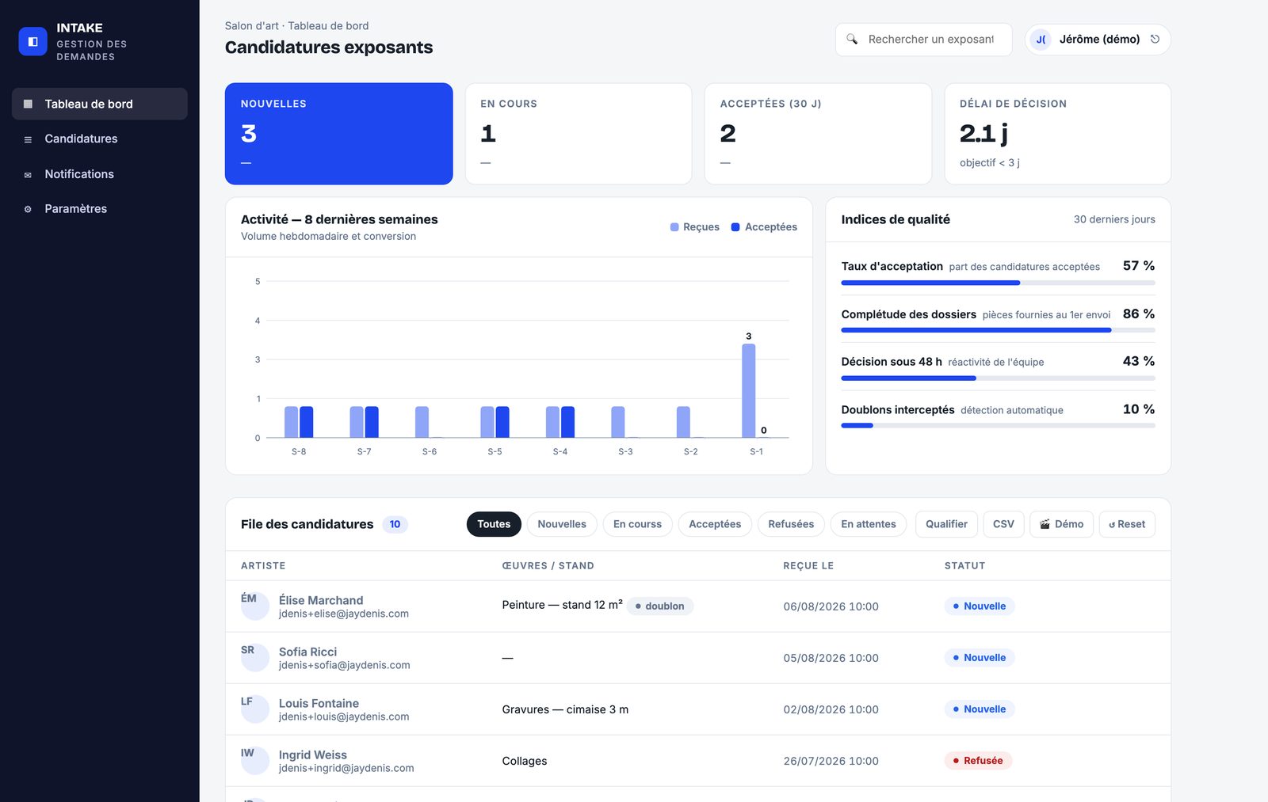Click Nouvelle status badge for Élise Marchand
This screenshot has height=802, width=1268.
point(980,606)
